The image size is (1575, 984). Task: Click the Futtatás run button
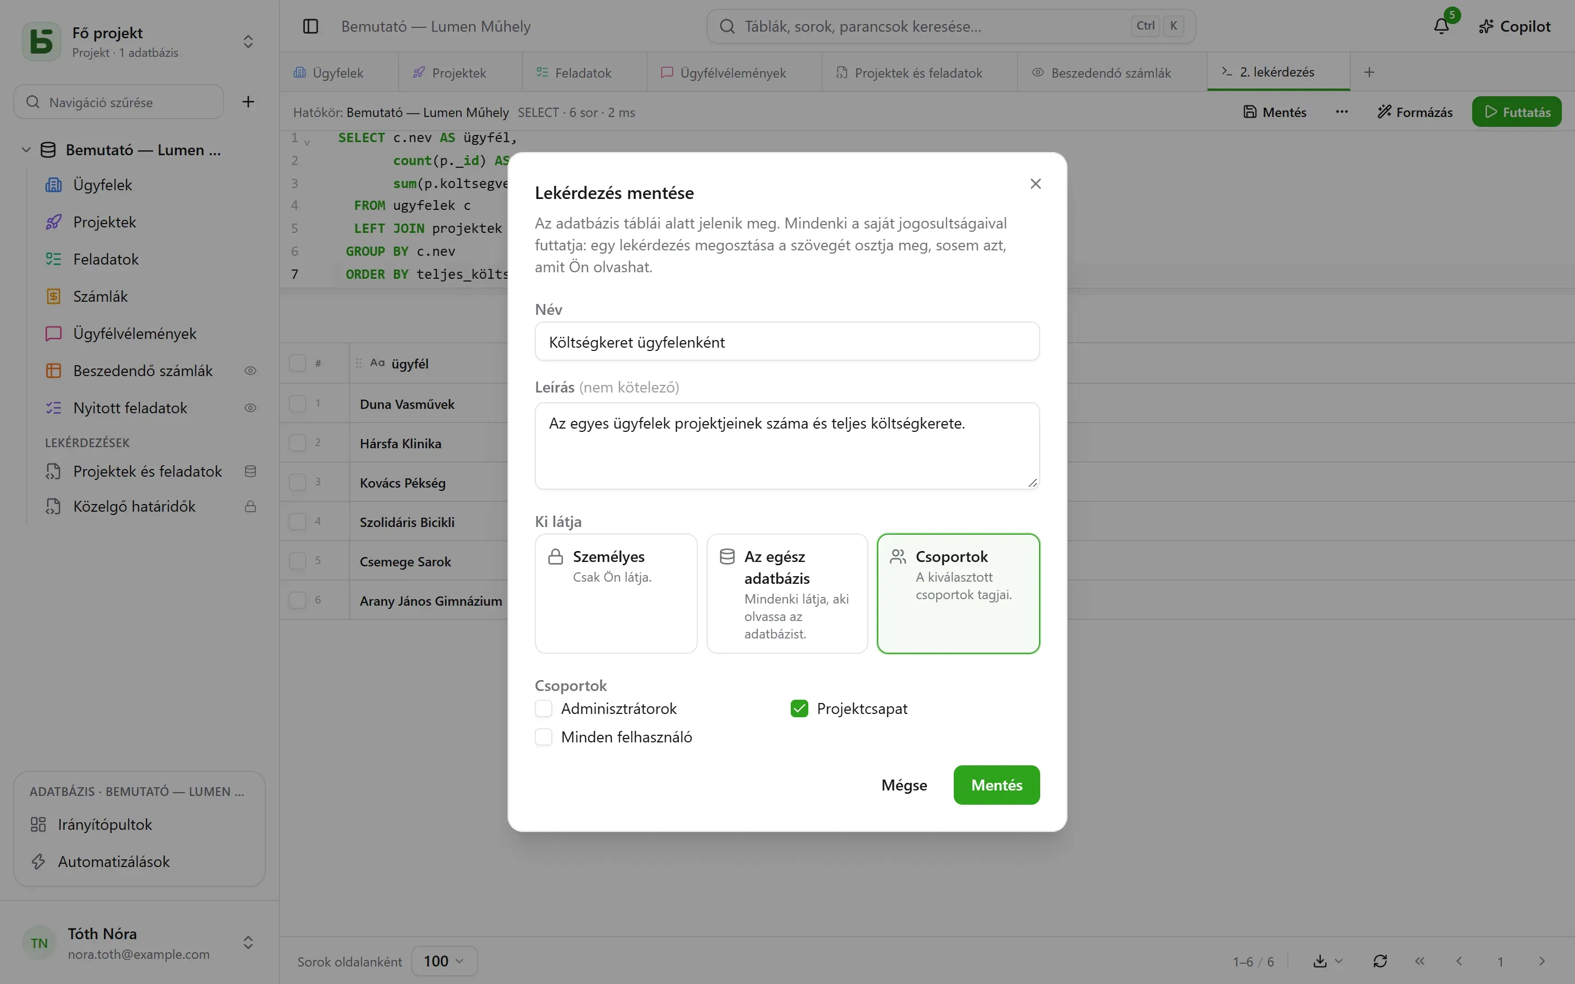pos(1516,112)
